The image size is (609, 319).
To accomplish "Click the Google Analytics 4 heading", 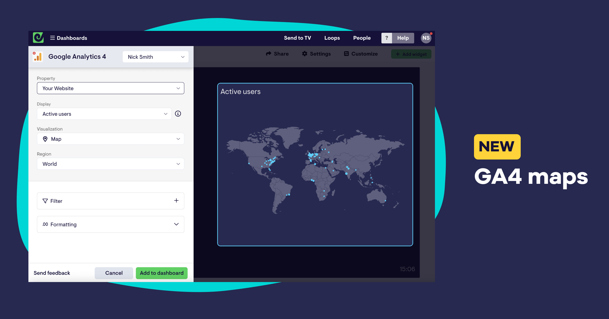I will (77, 56).
